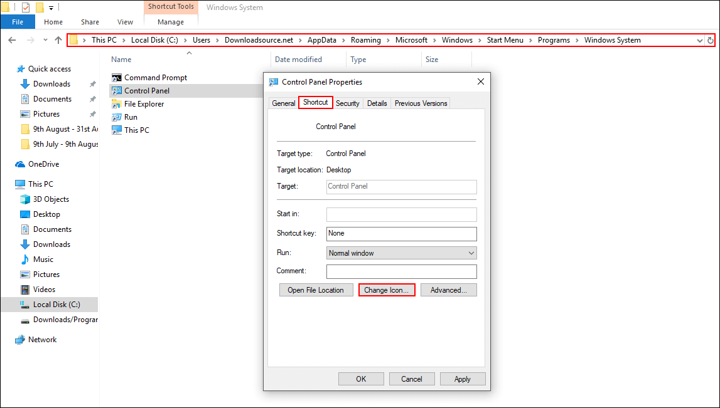Click the New folder quick access icon

(40, 8)
